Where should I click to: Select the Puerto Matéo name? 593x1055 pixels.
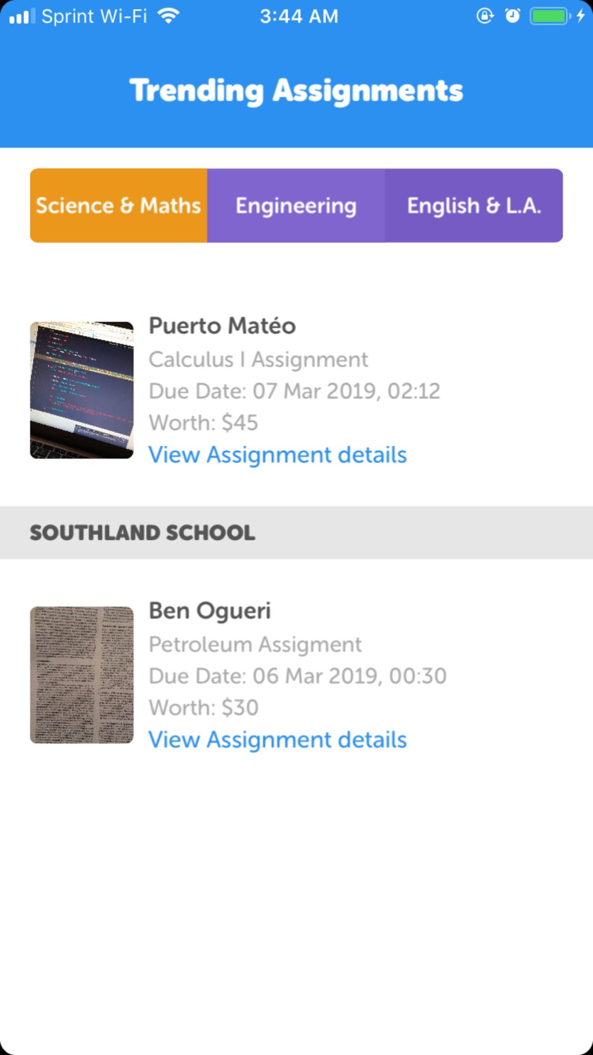pyautogui.click(x=222, y=326)
